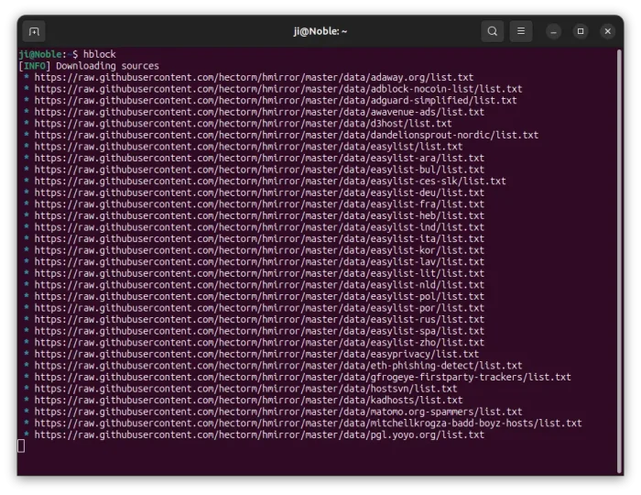Click the easylist-por list URL
This screenshot has height=495, width=641.
click(x=259, y=308)
